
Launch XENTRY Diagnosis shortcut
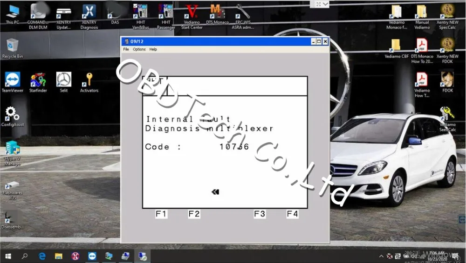pyautogui.click(x=89, y=17)
